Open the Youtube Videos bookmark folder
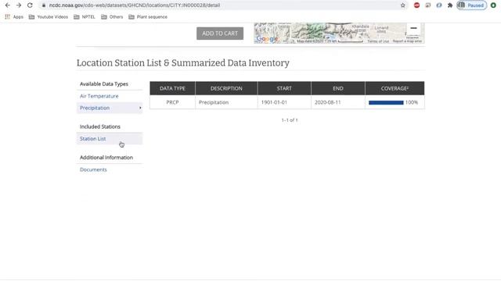501x281 pixels. click(49, 17)
